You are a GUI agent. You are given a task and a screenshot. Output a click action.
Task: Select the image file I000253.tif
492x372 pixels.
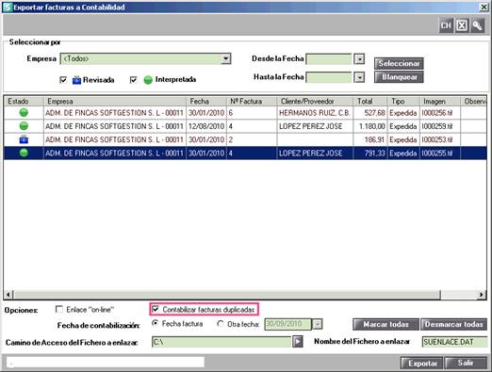[x=440, y=139]
